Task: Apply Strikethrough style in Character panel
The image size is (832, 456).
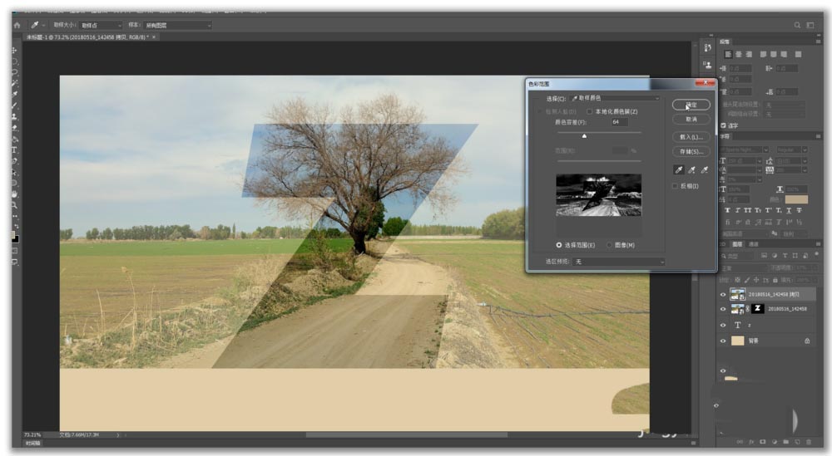Action: point(799,210)
